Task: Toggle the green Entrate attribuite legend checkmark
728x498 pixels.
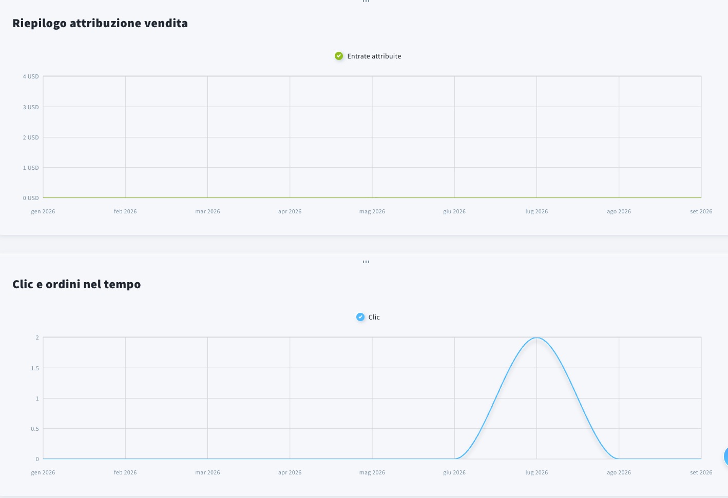Action: (339, 56)
